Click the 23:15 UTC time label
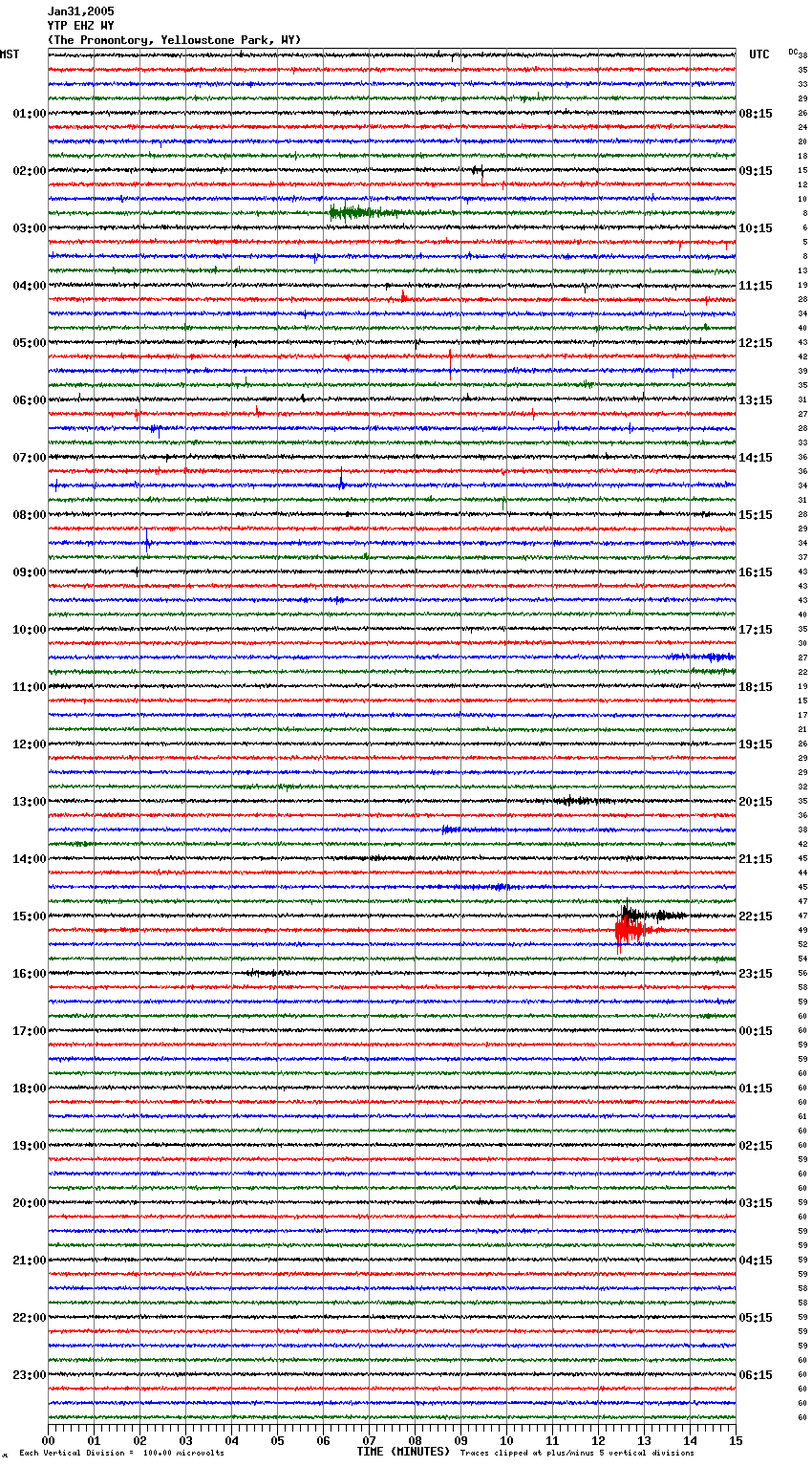 [756, 974]
